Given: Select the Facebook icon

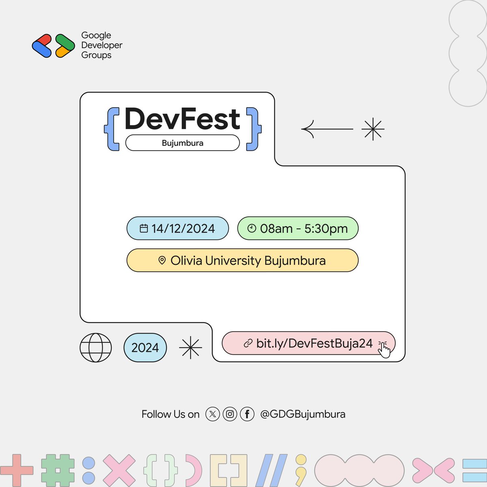Looking at the screenshot, I should [247, 414].
